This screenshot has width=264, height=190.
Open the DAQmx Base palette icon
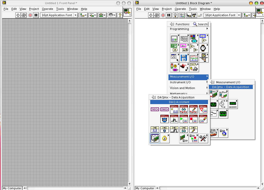point(223,94)
